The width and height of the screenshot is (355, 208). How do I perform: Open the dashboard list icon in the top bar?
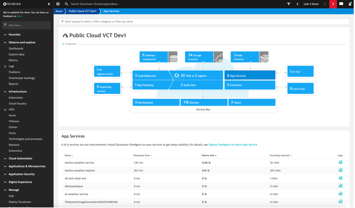tap(58, 4)
